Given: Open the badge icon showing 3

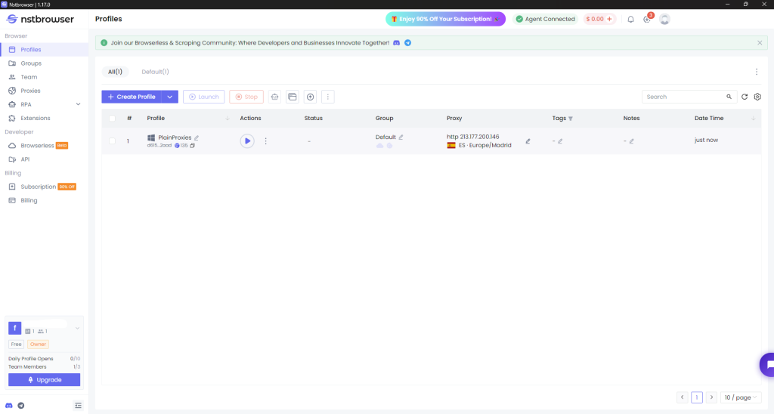Looking at the screenshot, I should tap(647, 19).
